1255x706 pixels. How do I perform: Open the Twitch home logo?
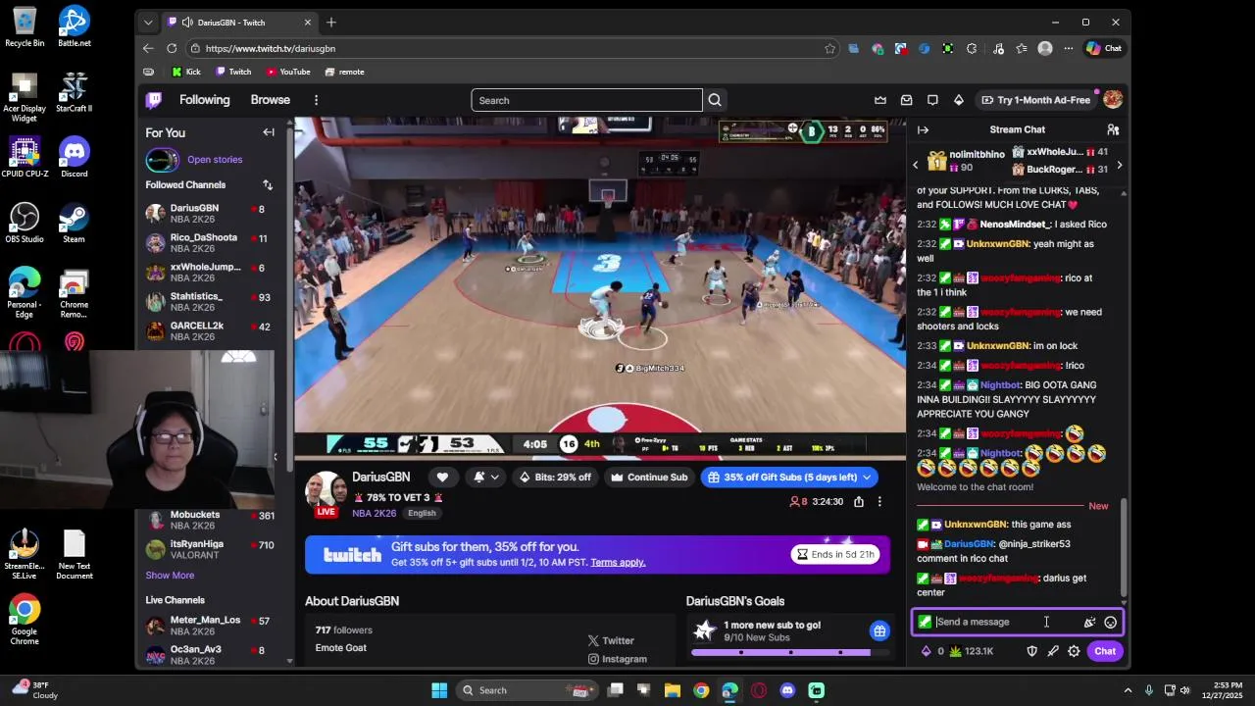tap(154, 100)
